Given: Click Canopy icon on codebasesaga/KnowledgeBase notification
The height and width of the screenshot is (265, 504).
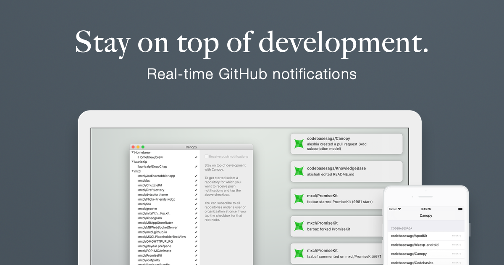Looking at the screenshot, I should click(x=299, y=171).
